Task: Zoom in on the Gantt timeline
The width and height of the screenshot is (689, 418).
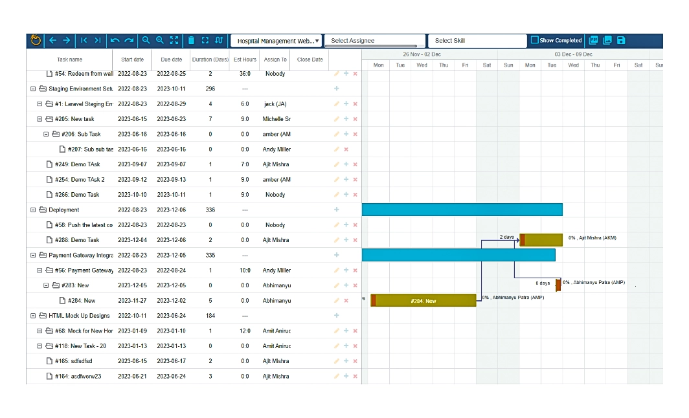Action: click(x=159, y=40)
